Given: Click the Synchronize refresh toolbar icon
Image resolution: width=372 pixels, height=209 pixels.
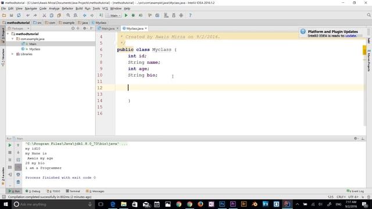Looking at the screenshot, I should 19,16.
